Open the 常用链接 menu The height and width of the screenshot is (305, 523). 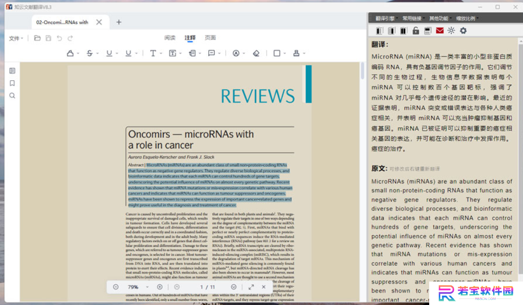click(x=413, y=18)
